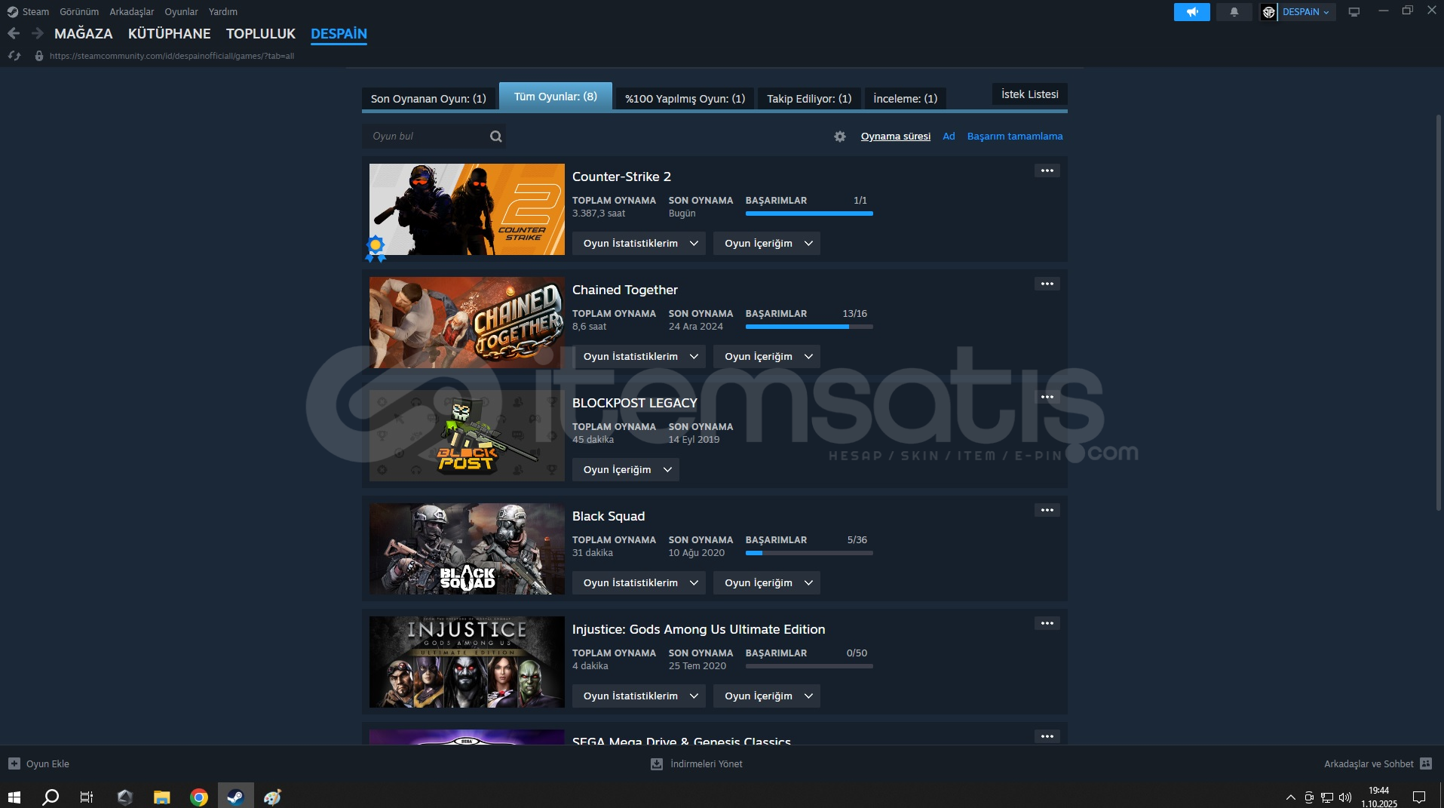Click the DESPAIN profile avatar
Screen dimensions: 1444x808
pyautogui.click(x=1269, y=12)
